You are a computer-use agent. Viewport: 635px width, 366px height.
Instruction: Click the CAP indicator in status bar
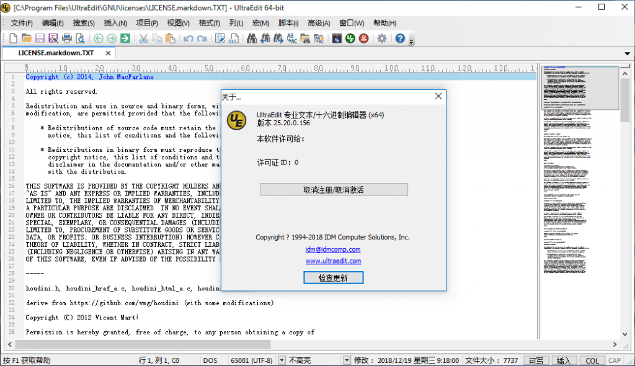(615, 360)
